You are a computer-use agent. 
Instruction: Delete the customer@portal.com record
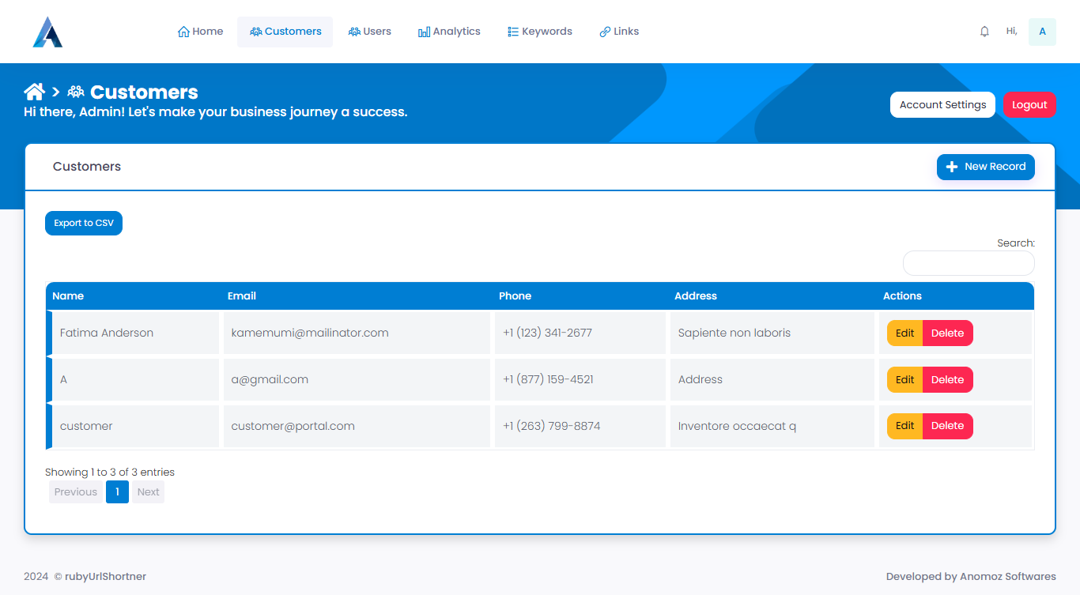pos(947,427)
